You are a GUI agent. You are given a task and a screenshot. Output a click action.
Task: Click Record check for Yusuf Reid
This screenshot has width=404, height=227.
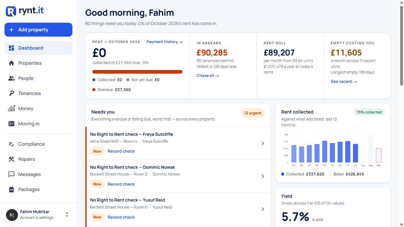coord(121,217)
